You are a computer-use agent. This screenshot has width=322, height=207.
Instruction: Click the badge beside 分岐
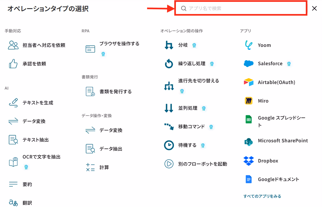194,45
